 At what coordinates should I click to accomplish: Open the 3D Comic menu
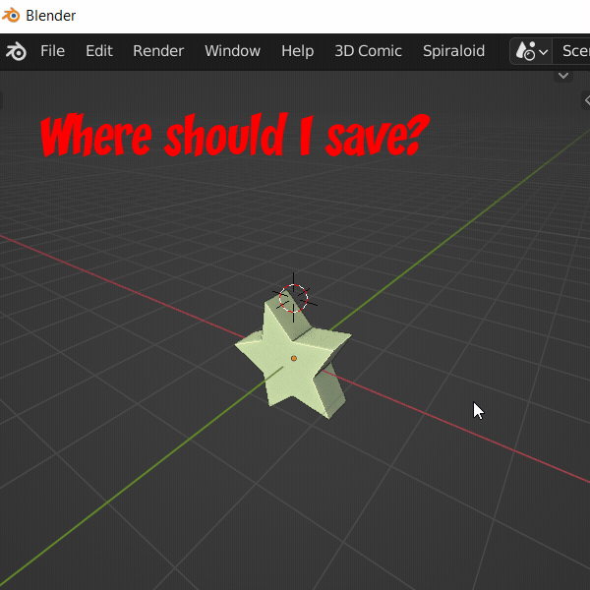368,51
